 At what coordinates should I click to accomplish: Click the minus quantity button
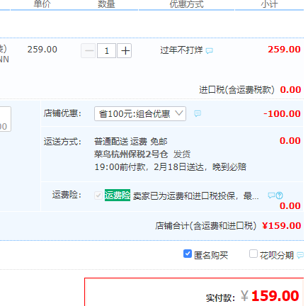[x=89, y=50]
